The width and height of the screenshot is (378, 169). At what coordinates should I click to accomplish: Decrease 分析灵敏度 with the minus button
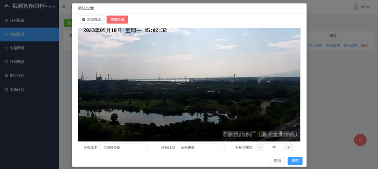click(260, 148)
